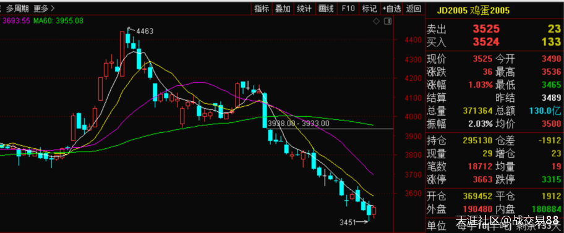Click the 最低 value 3465
The image size is (564, 233).
pos(552,85)
